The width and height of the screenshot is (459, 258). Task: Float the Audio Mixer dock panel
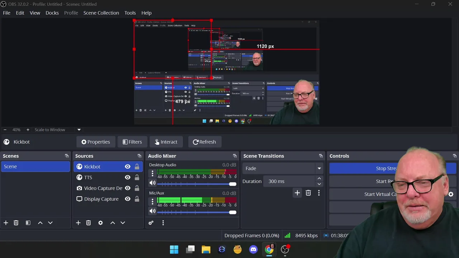coord(235,156)
